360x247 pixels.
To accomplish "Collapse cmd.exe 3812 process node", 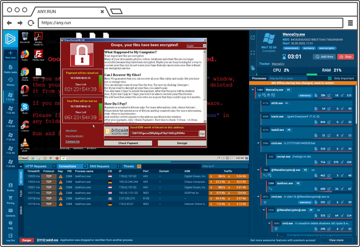I will [x=258, y=197].
